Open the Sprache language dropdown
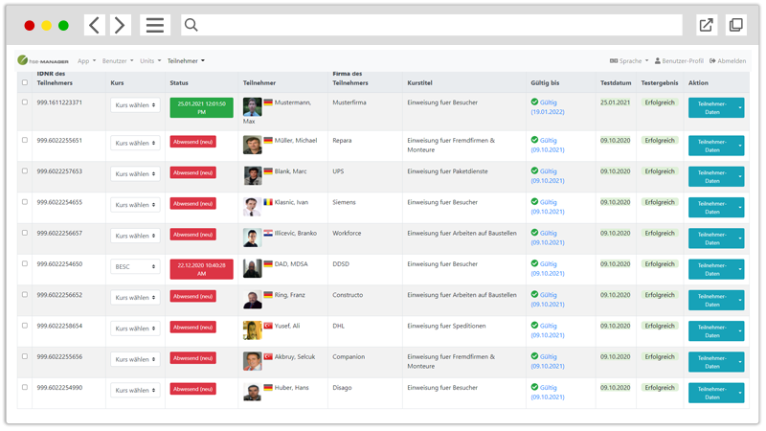 (x=627, y=60)
